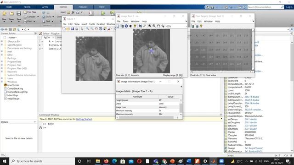Click the Attribute column header in Image Information
This screenshot has width=294, height=165.
(137, 97)
